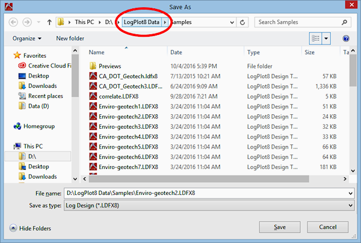Viewport: 361px width, 243px height.
Task: Open the address bar history dropdown
Action: point(231,22)
